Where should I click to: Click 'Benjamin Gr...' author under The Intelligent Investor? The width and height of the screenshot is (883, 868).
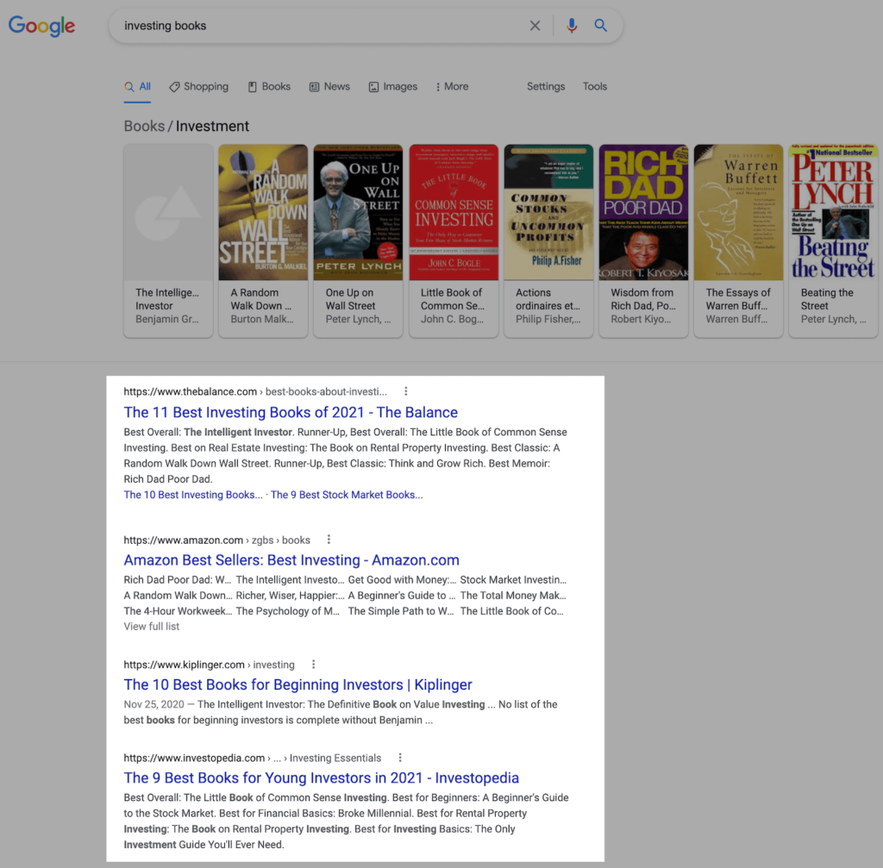pos(166,319)
